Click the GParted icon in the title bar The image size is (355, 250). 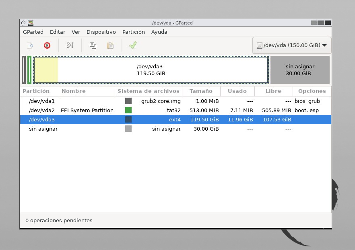pos(31,23)
